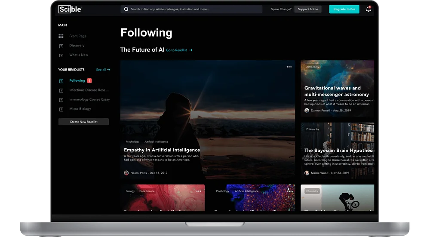Open Infectious Disease readlist

[89, 90]
